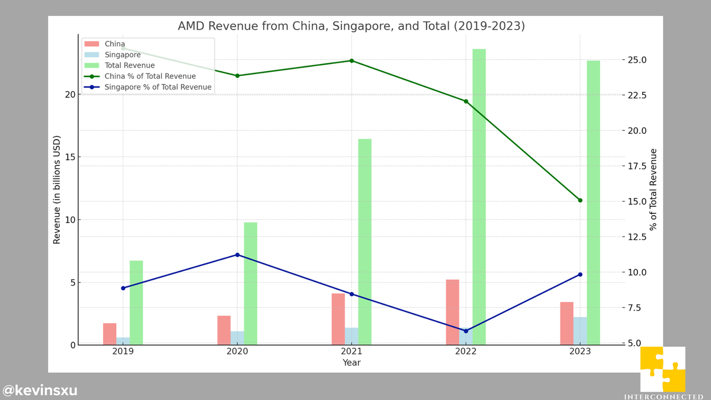Click the navy Singapore % legend marker
This screenshot has width=711, height=400.
pos(92,87)
